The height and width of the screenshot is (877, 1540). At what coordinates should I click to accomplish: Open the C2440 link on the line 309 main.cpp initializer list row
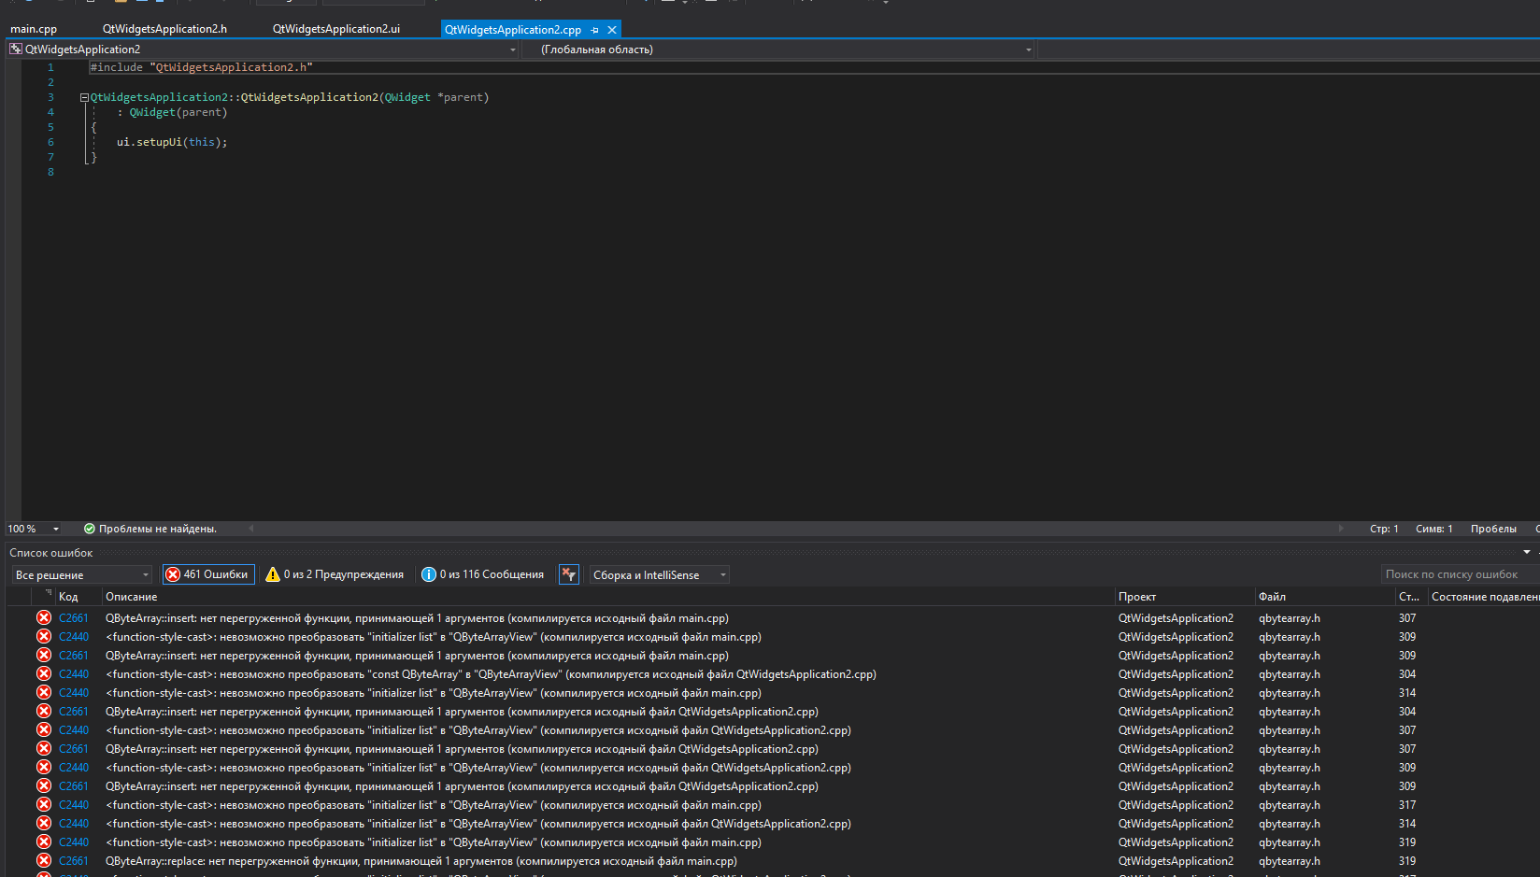pyautogui.click(x=74, y=637)
